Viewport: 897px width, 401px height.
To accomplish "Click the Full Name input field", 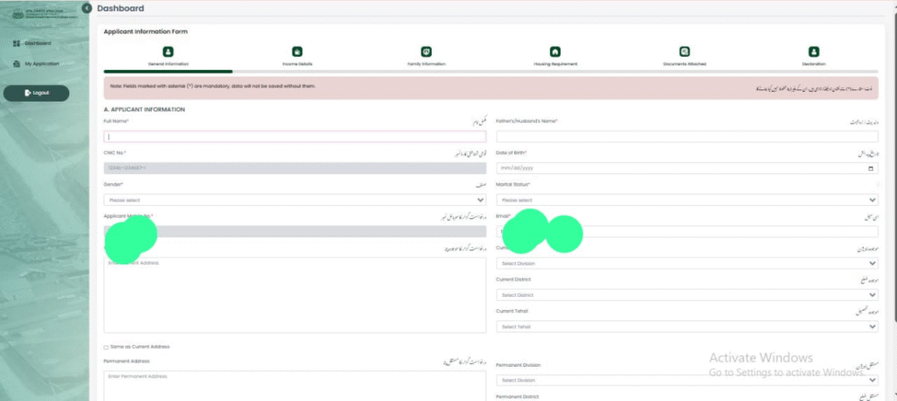I will [x=294, y=137].
